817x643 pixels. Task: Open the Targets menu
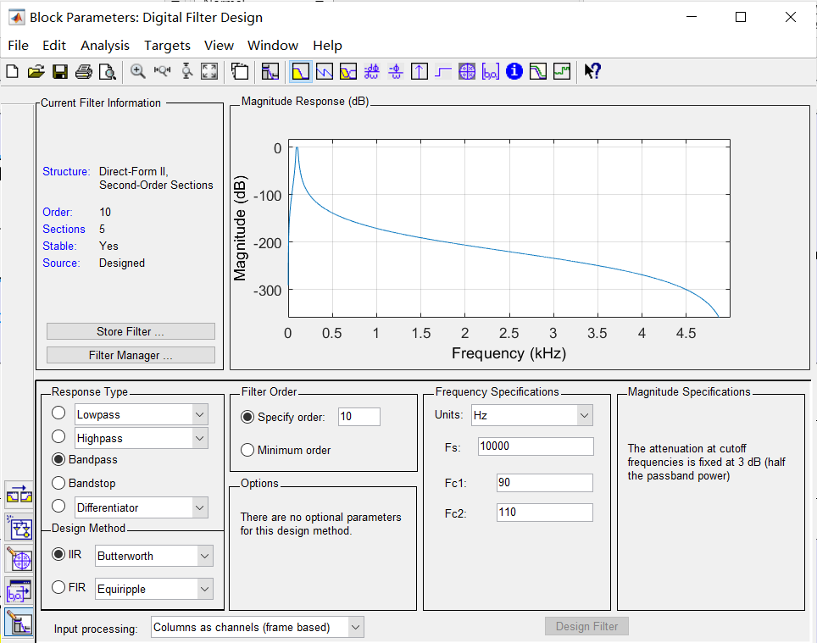pyautogui.click(x=167, y=45)
